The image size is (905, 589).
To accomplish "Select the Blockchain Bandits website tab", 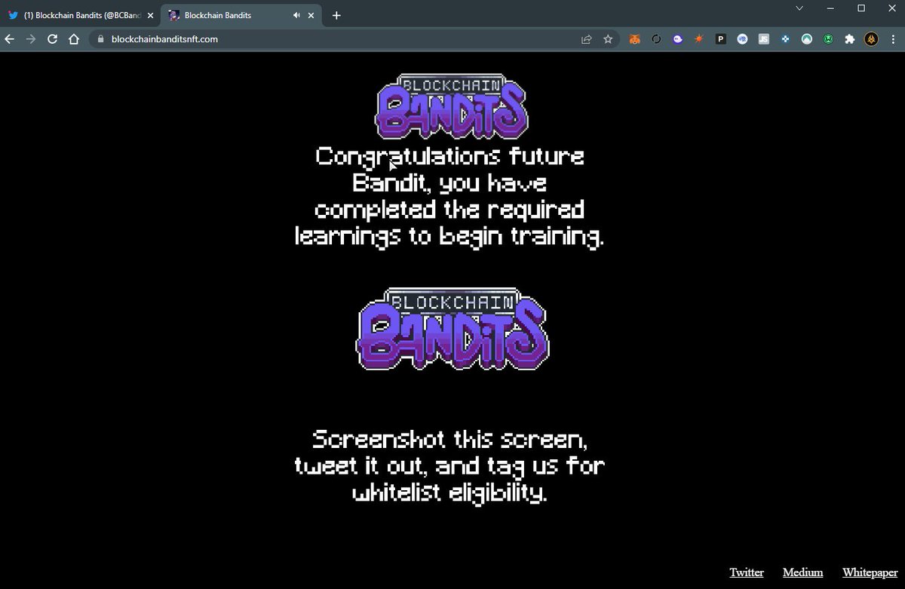I will click(x=241, y=15).
